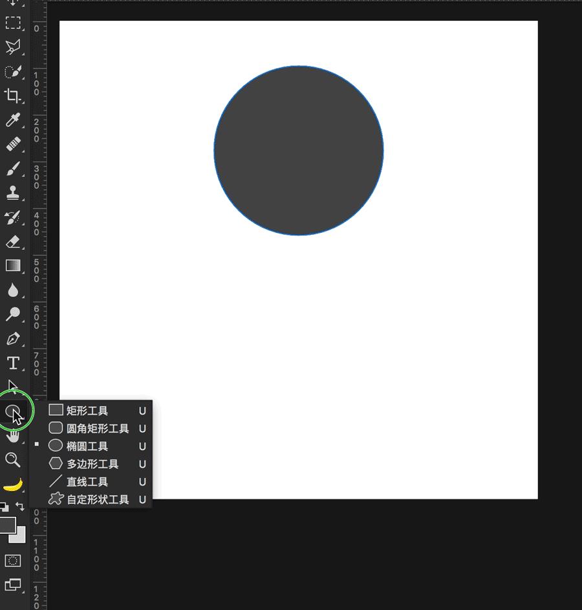Select the Healing Brush bandage icon
582x610 pixels.
(x=13, y=144)
